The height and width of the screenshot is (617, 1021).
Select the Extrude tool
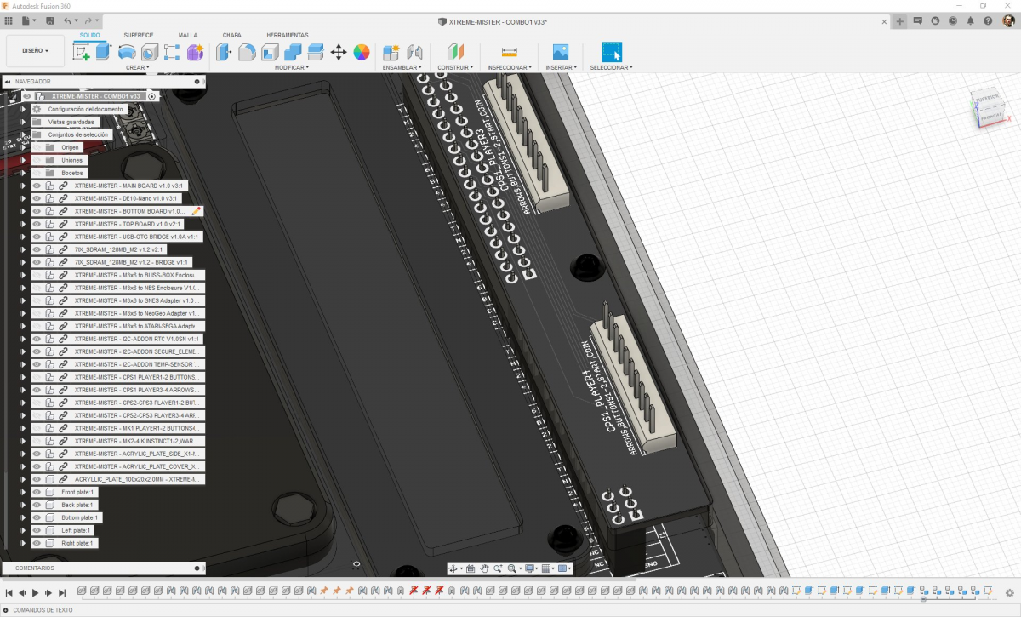(x=104, y=52)
